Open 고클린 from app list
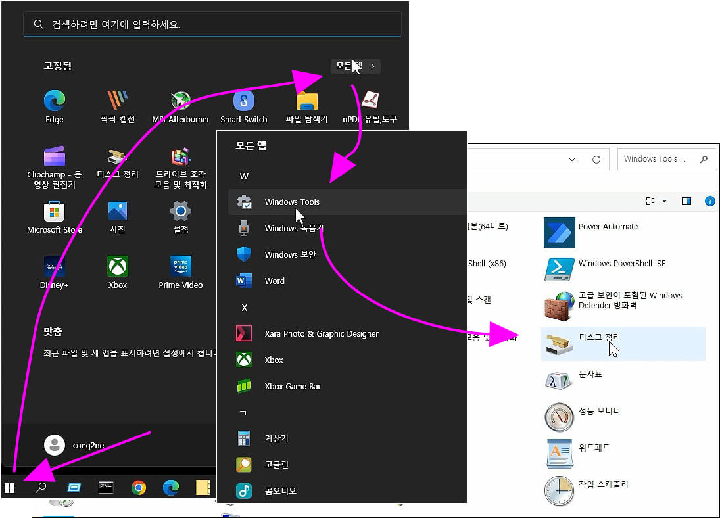The height and width of the screenshot is (518, 720). click(x=347, y=465)
